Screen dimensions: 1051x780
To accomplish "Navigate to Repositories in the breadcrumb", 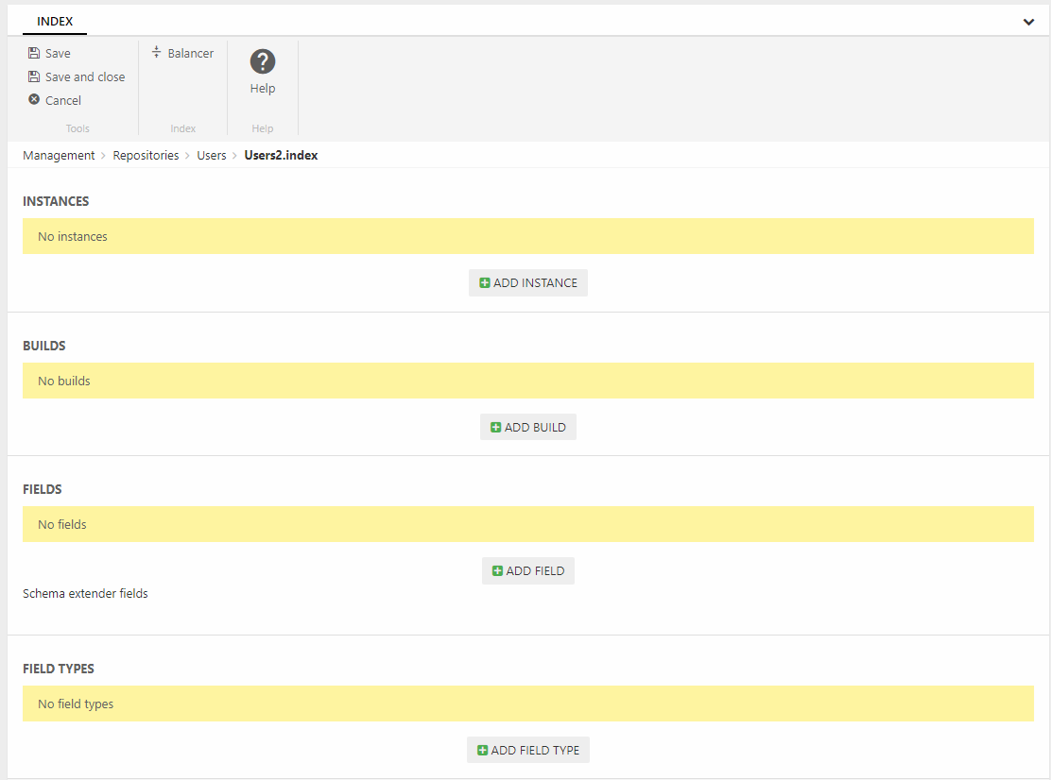I will tap(146, 156).
